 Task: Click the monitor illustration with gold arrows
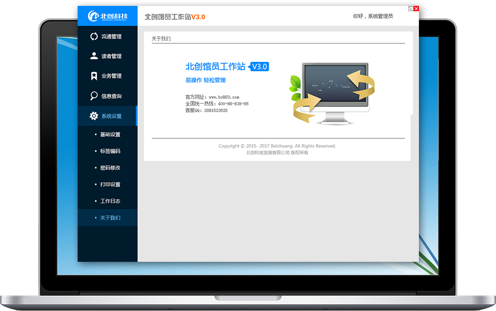333,92
